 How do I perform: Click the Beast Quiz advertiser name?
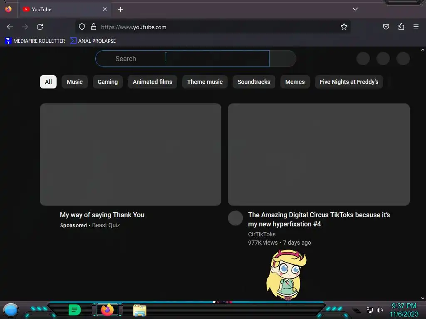(x=106, y=226)
